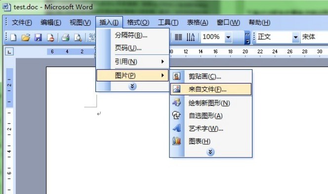Click the New Drawing shapes icon
328x194 pixels.
176,103
